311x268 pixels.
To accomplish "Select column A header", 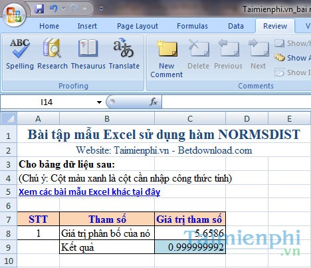I will click(38, 118).
